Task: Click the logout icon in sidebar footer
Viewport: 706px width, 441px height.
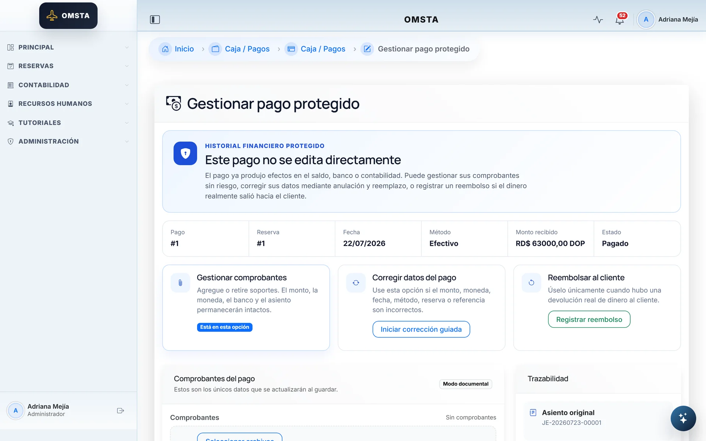Action: point(120,410)
